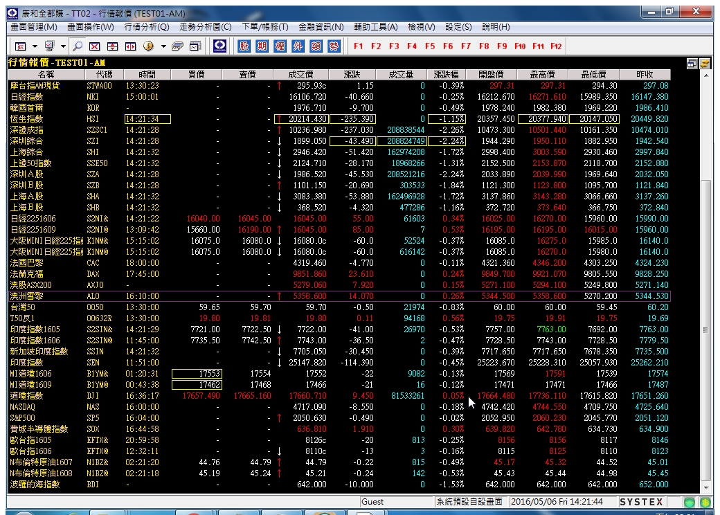This screenshot has height=515, width=720.
Task: Select the 澳洲雪梨 row name
Action: pyautogui.click(x=26, y=296)
